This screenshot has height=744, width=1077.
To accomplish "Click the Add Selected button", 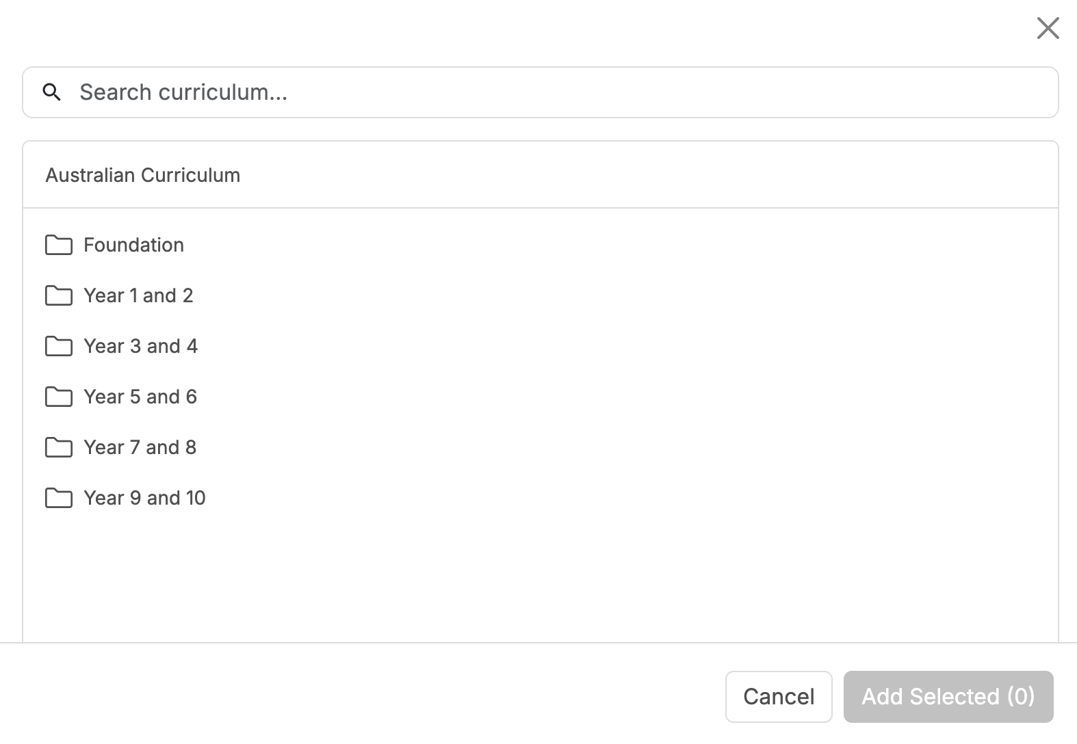I will [x=948, y=696].
